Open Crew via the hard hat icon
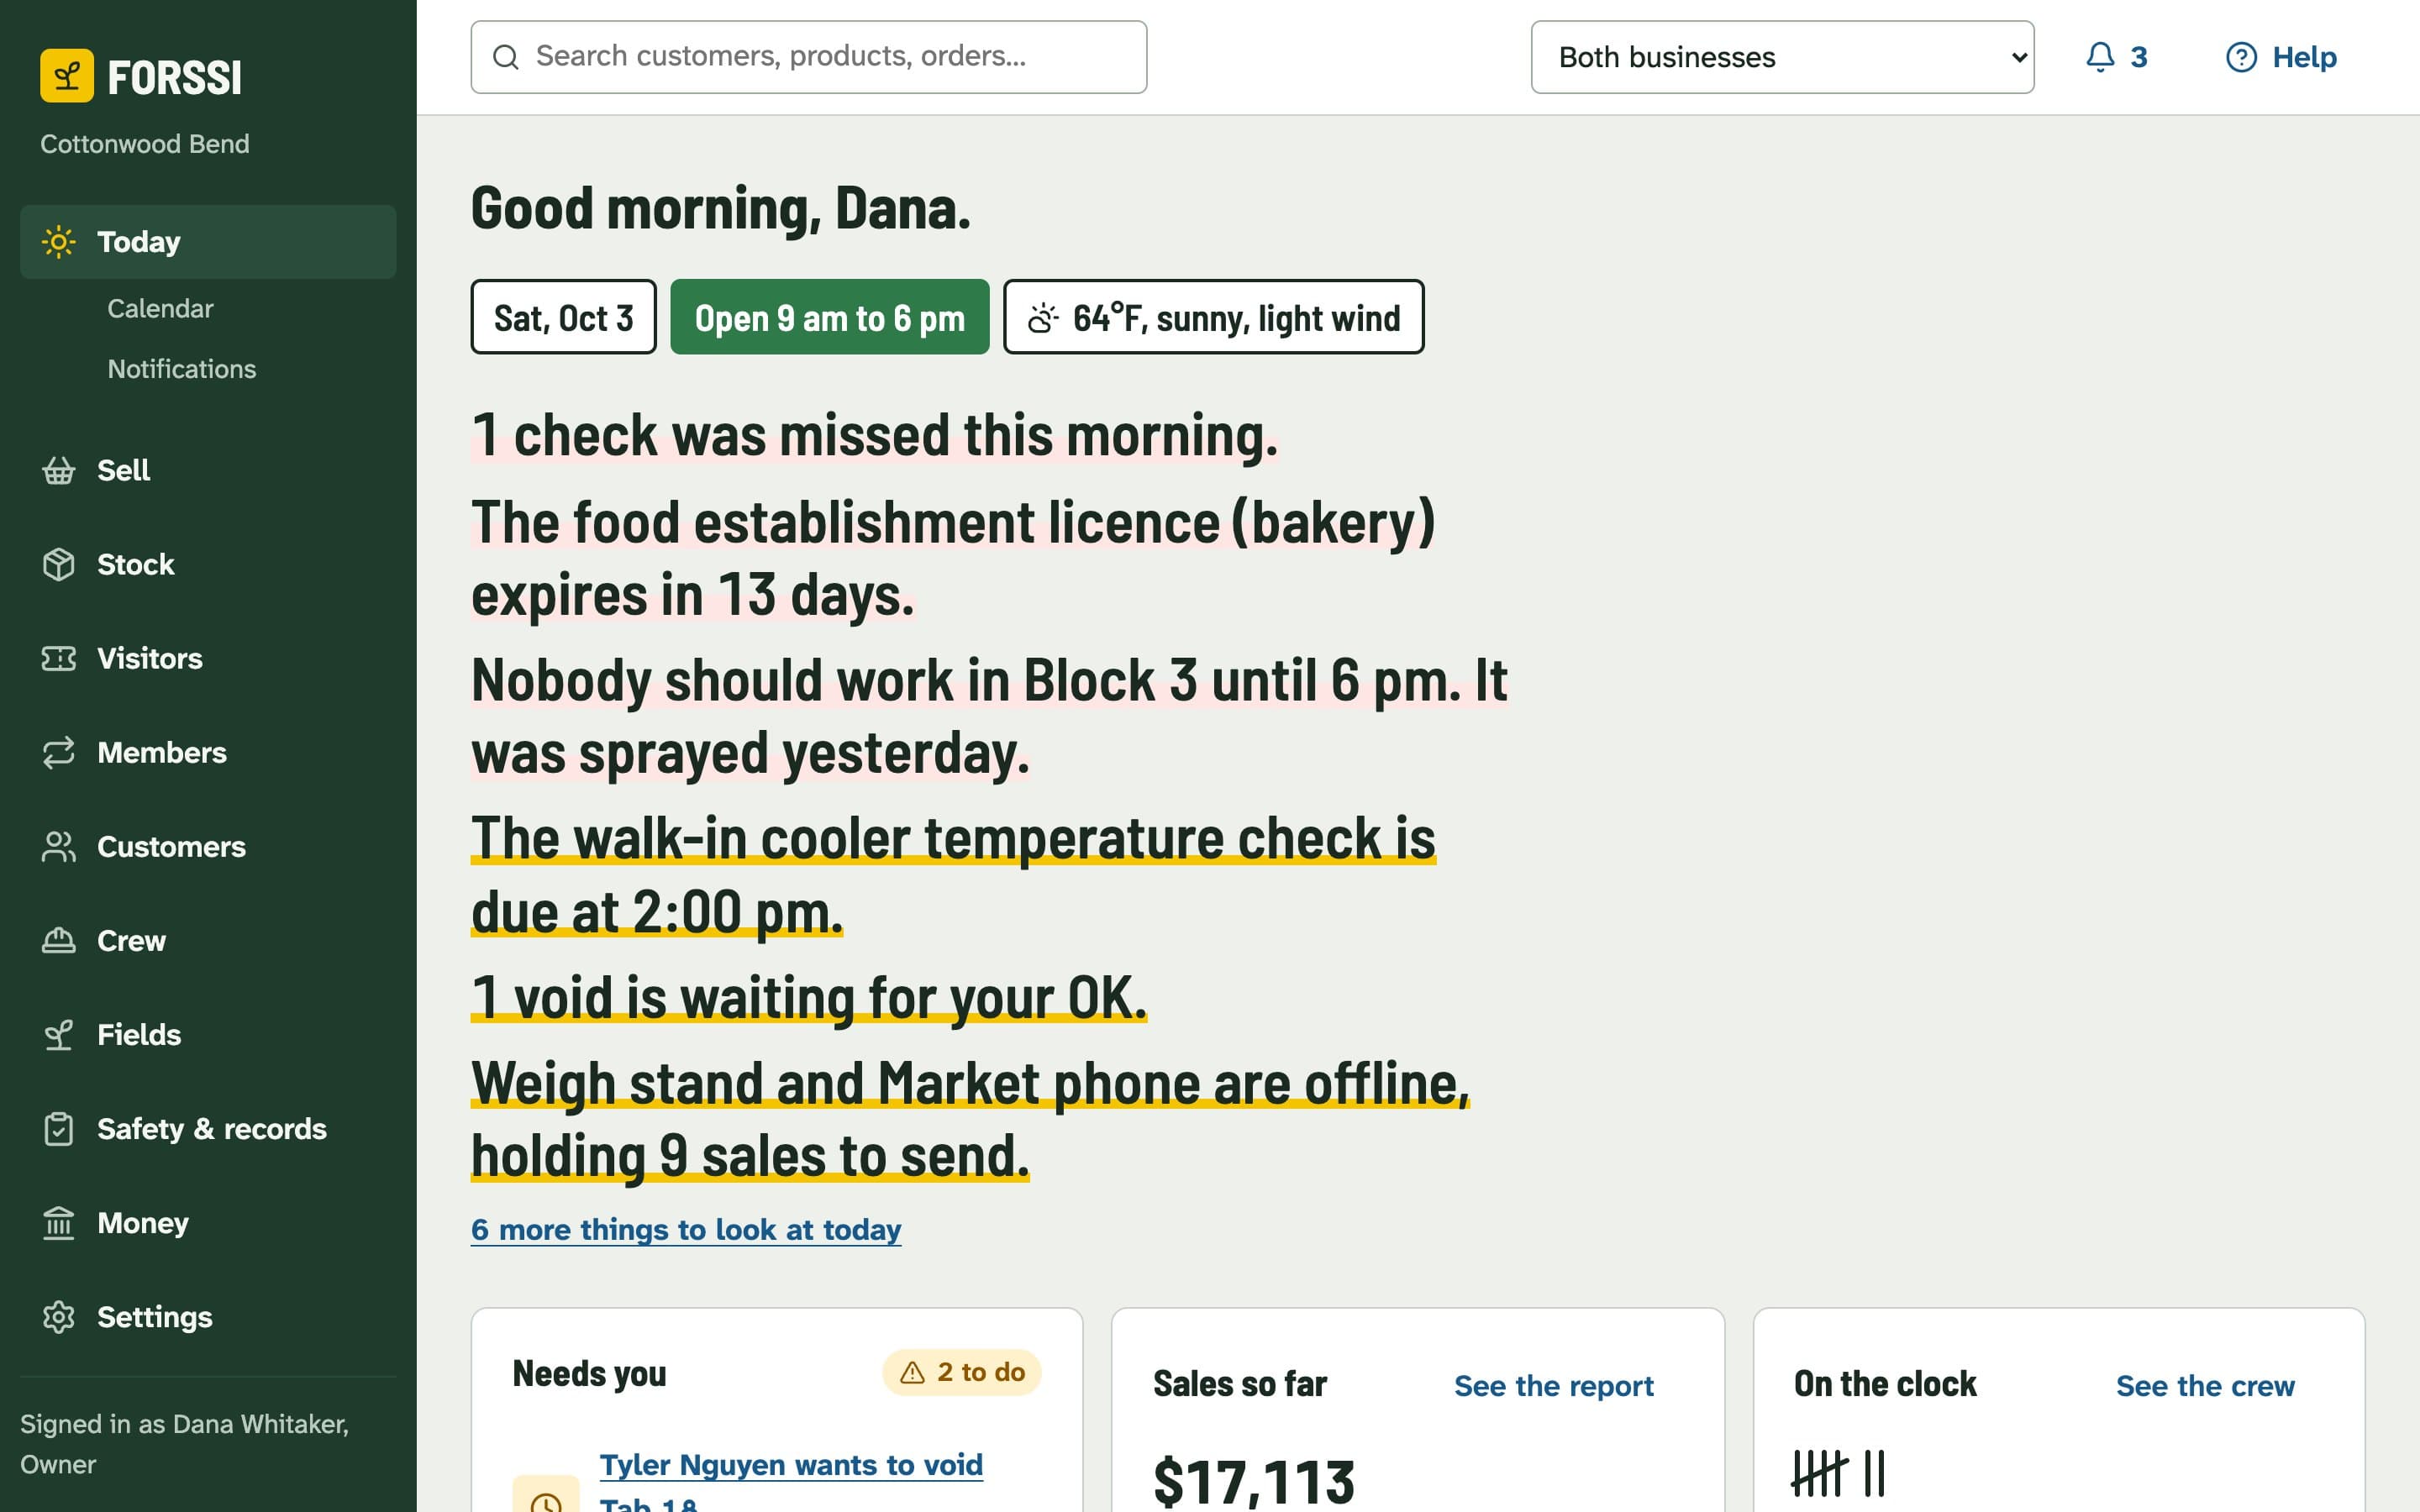The height and width of the screenshot is (1512, 2420). pyautogui.click(x=59, y=940)
